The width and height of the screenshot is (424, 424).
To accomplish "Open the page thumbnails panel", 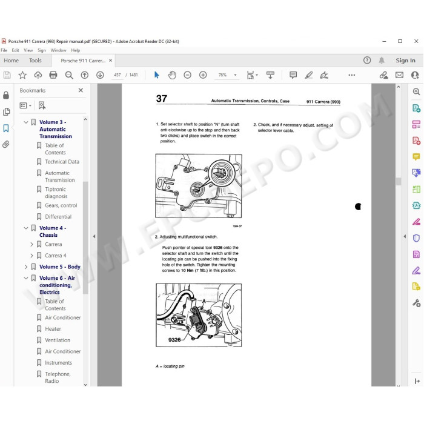I will [x=6, y=111].
